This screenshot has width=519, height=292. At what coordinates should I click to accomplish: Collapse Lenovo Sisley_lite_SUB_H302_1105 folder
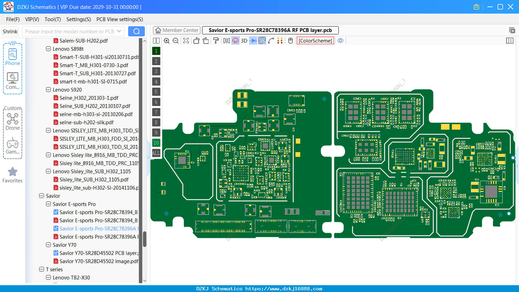click(48, 171)
